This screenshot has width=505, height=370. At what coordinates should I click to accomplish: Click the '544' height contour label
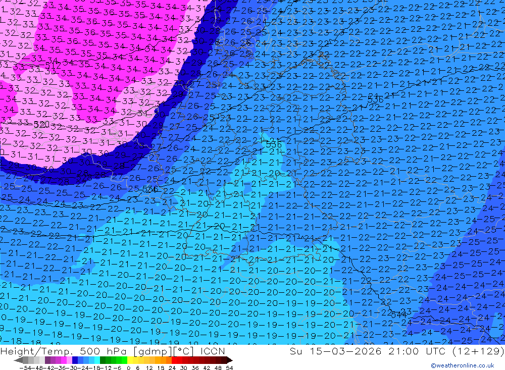[399, 315]
